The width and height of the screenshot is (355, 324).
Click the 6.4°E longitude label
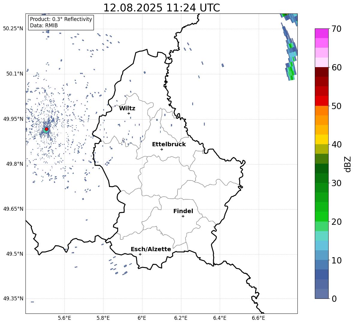[x=219, y=318]
